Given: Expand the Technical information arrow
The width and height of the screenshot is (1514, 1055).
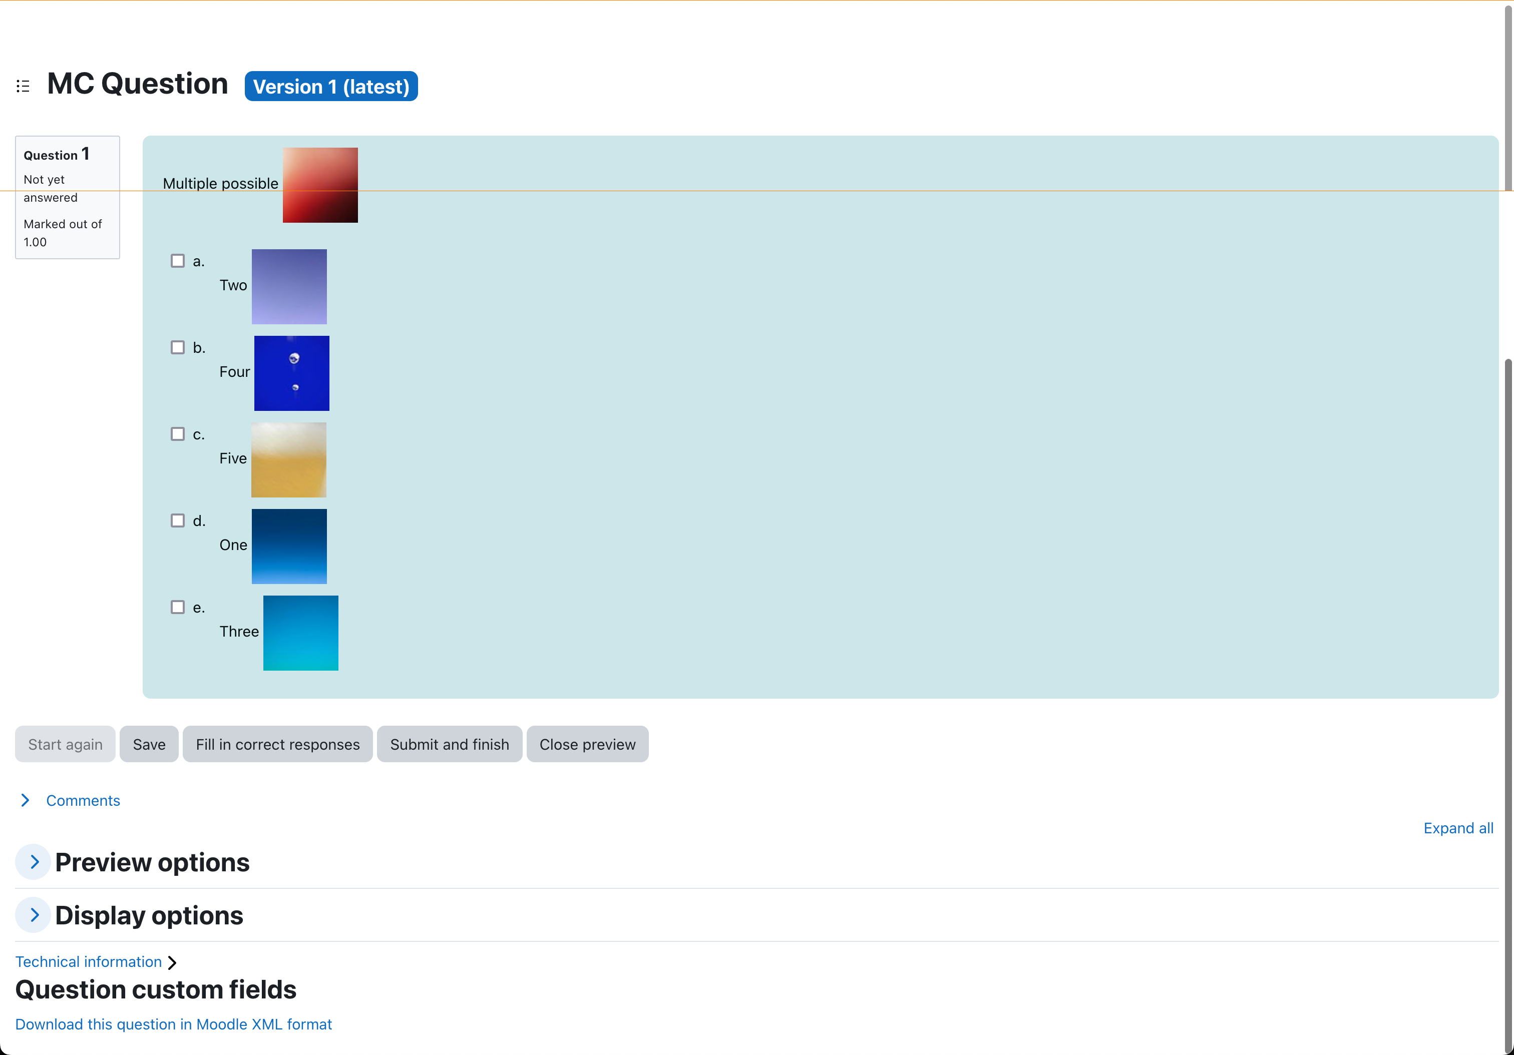Looking at the screenshot, I should [x=172, y=963].
